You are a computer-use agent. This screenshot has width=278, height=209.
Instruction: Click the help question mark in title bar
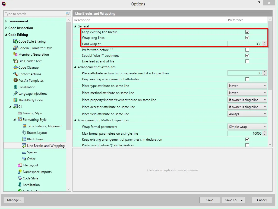(259, 3)
